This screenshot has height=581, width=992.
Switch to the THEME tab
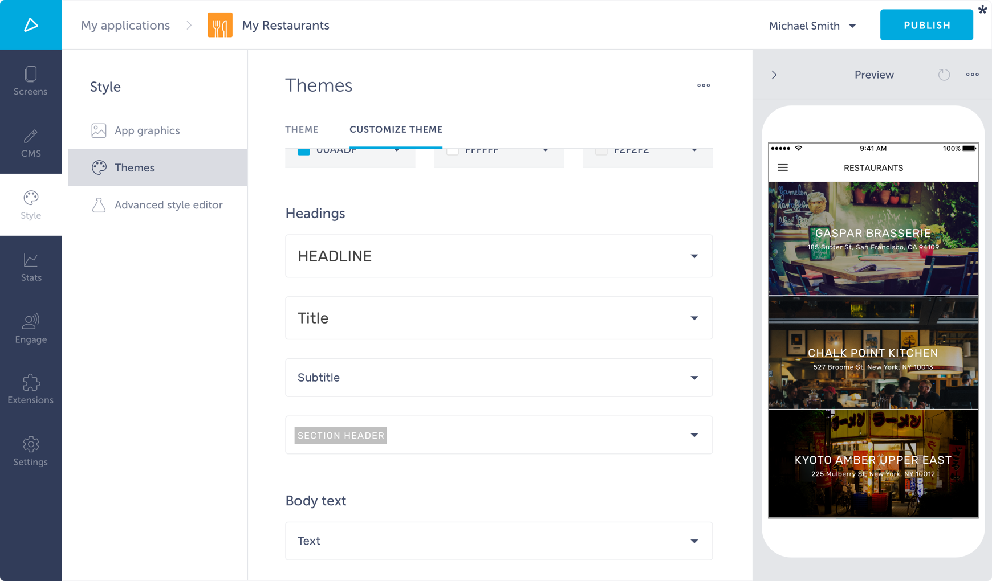coord(302,129)
